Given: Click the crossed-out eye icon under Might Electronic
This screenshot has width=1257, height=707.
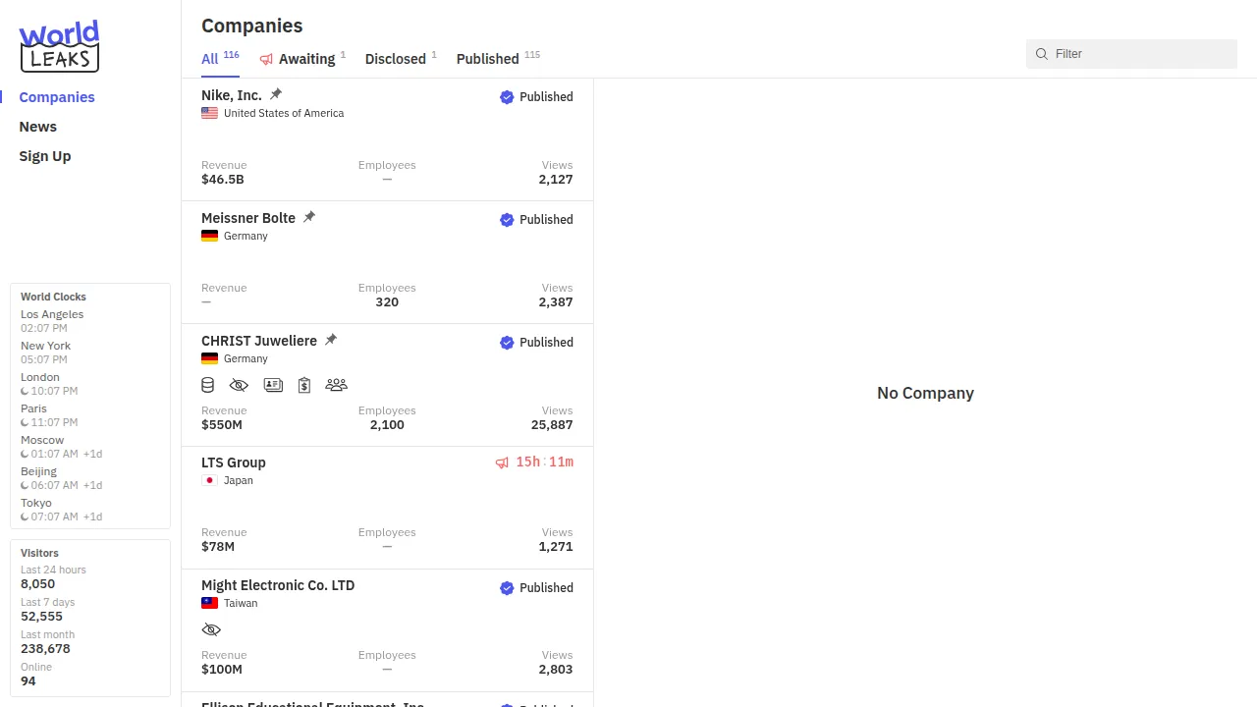Looking at the screenshot, I should [211, 629].
